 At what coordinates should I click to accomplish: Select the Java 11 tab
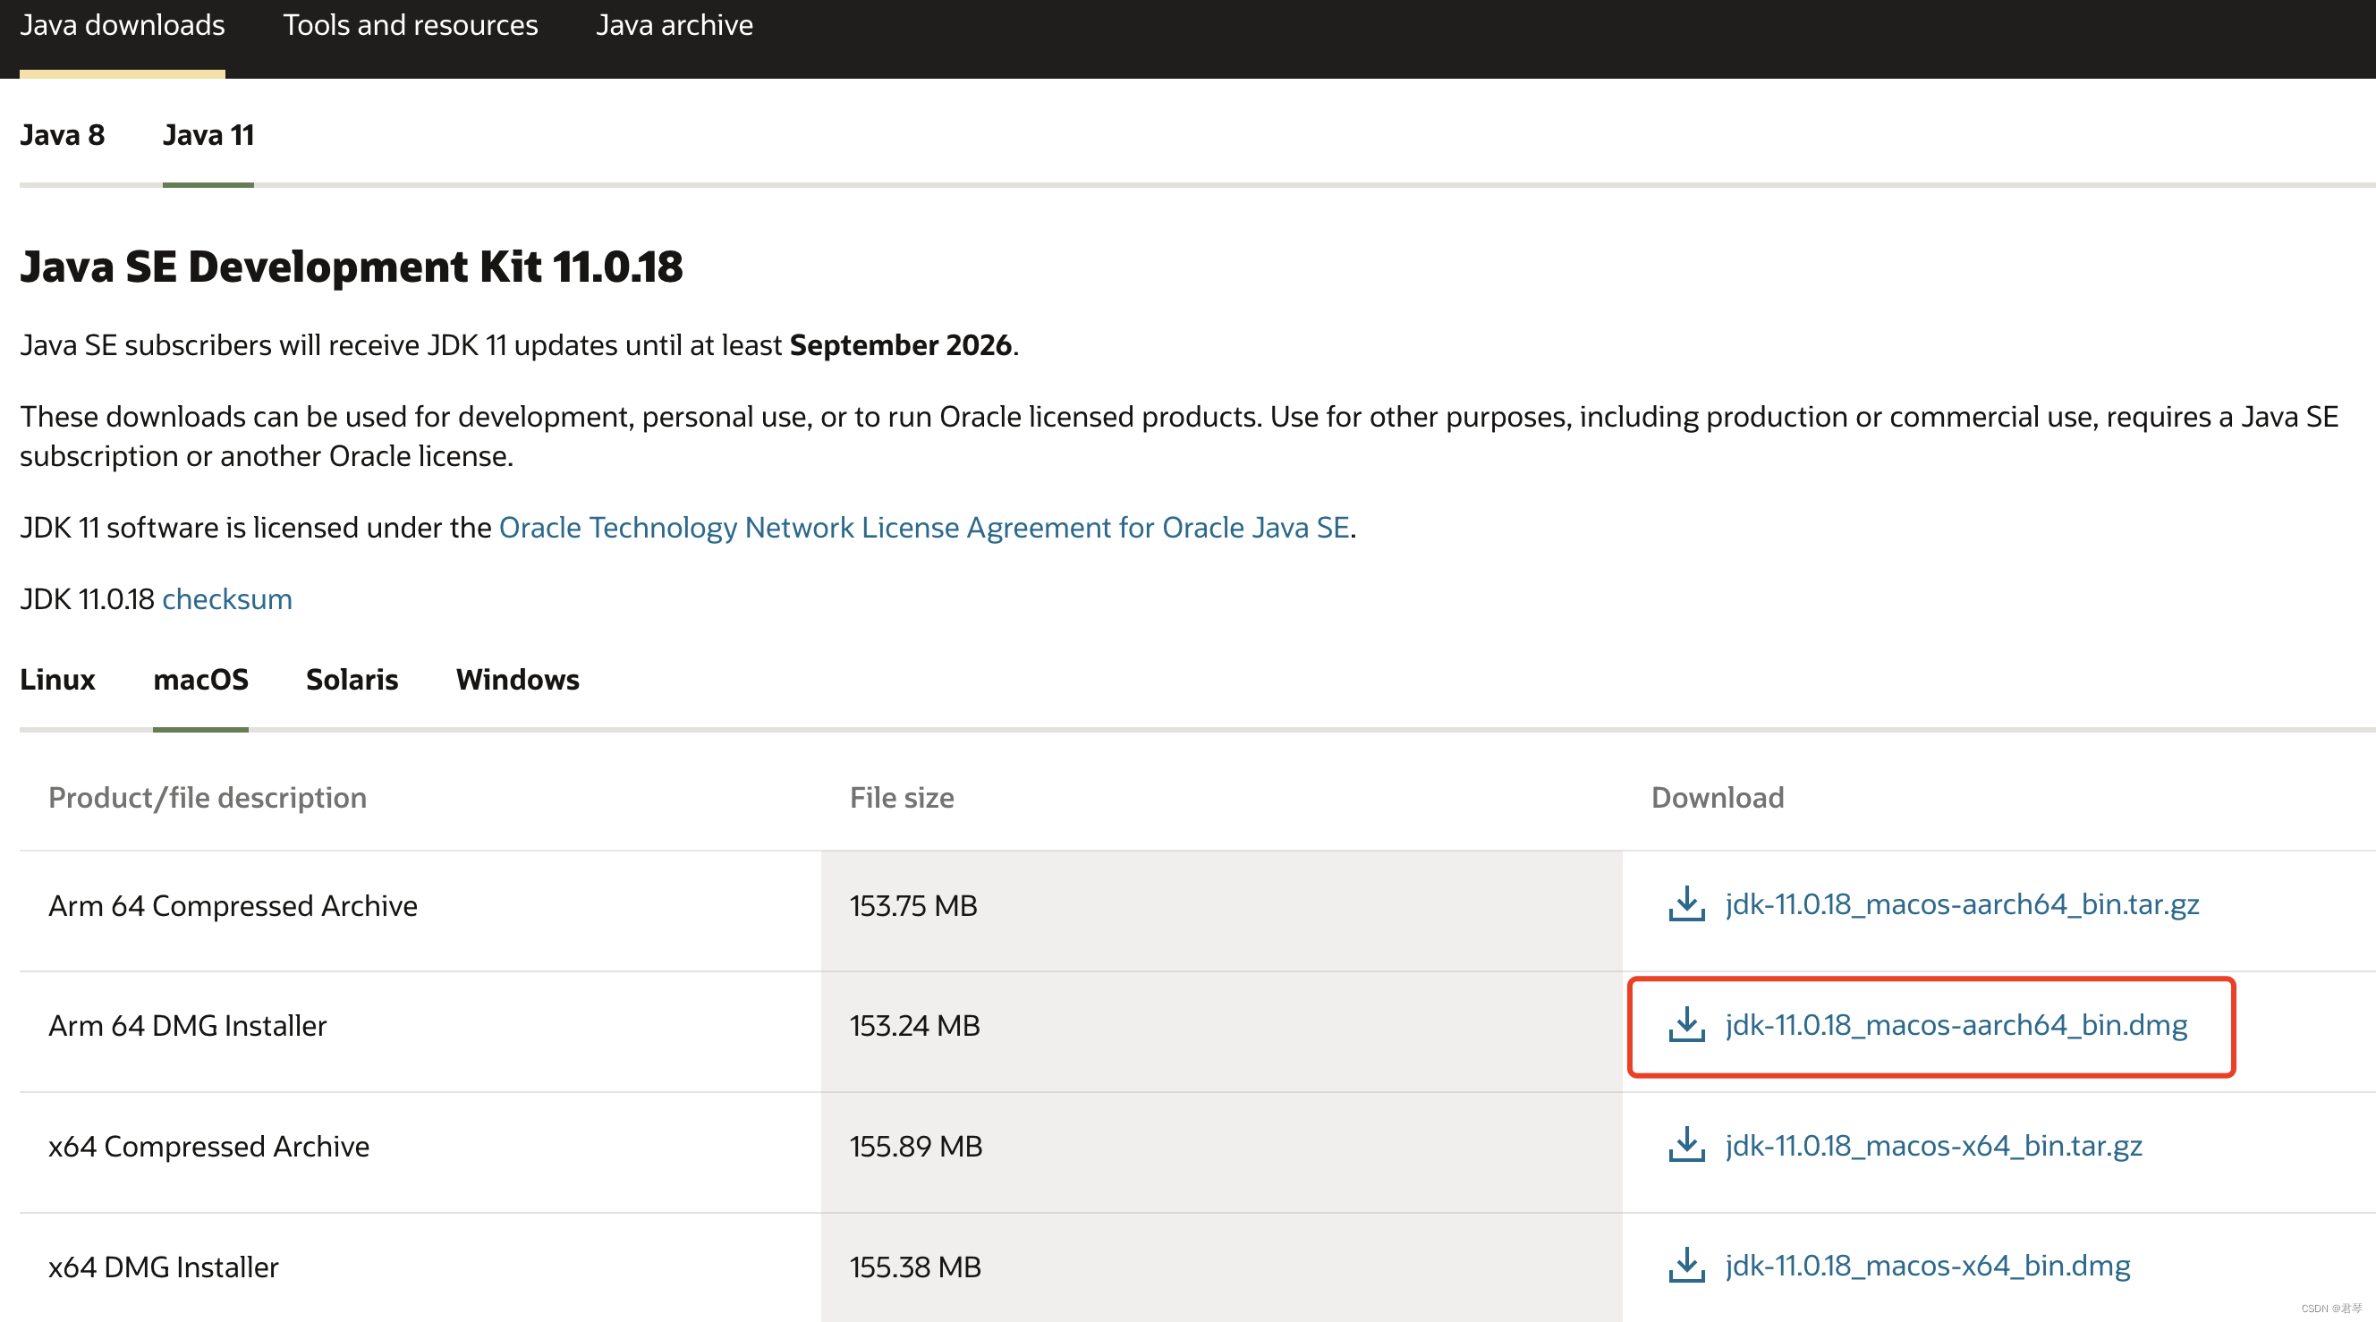(208, 136)
